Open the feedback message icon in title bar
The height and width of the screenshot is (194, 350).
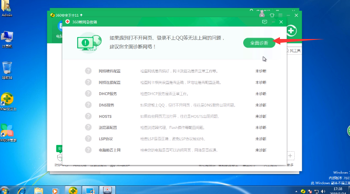[265, 22]
